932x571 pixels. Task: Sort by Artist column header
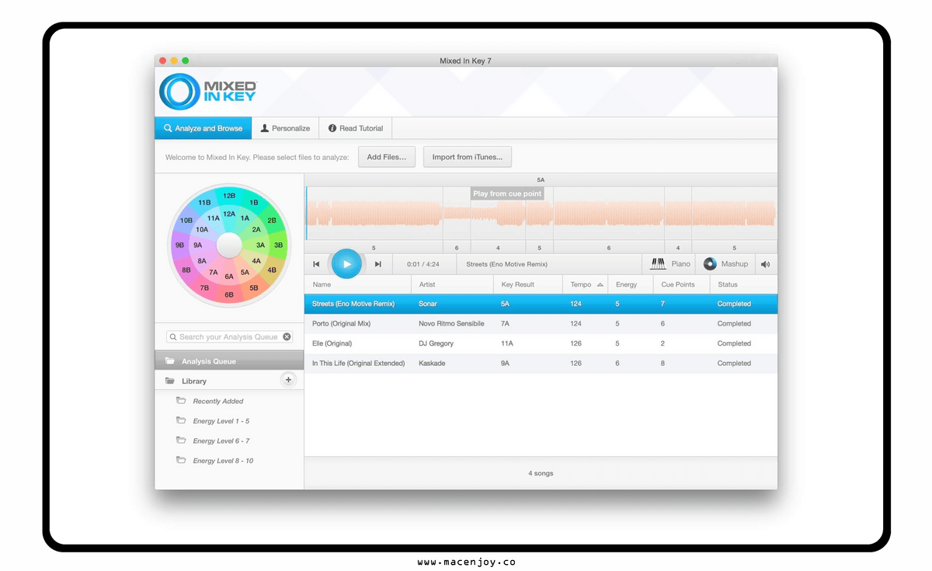coord(451,284)
